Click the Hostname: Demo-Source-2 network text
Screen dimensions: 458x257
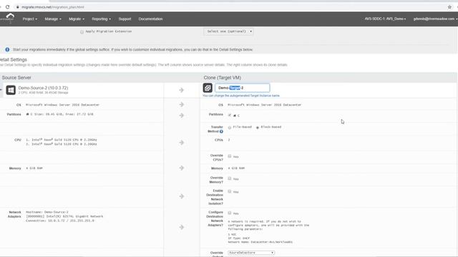click(x=47, y=212)
